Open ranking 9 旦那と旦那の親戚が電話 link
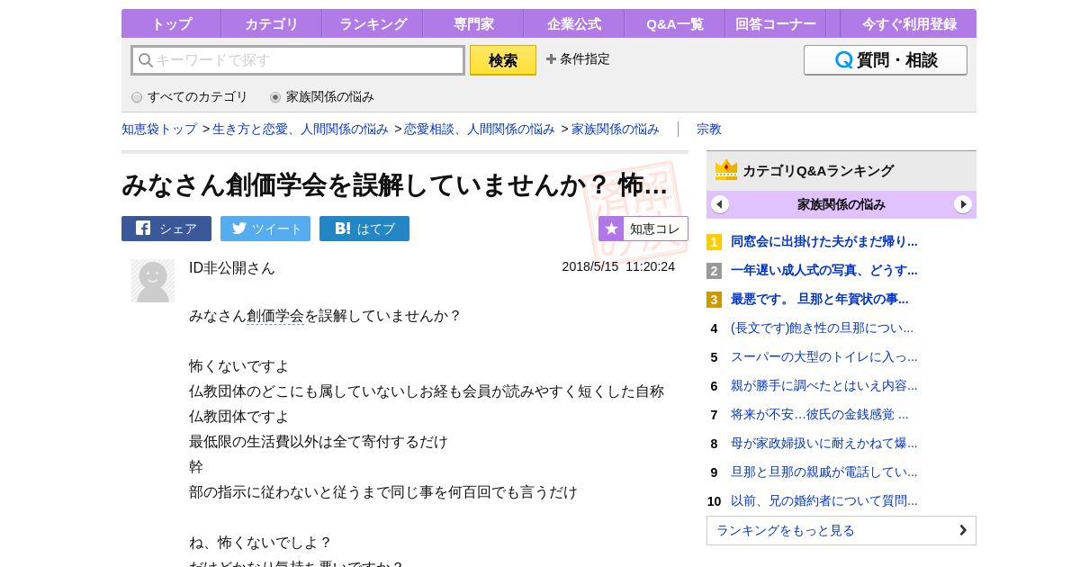Viewport: 1080px width, 567px height. point(824,472)
